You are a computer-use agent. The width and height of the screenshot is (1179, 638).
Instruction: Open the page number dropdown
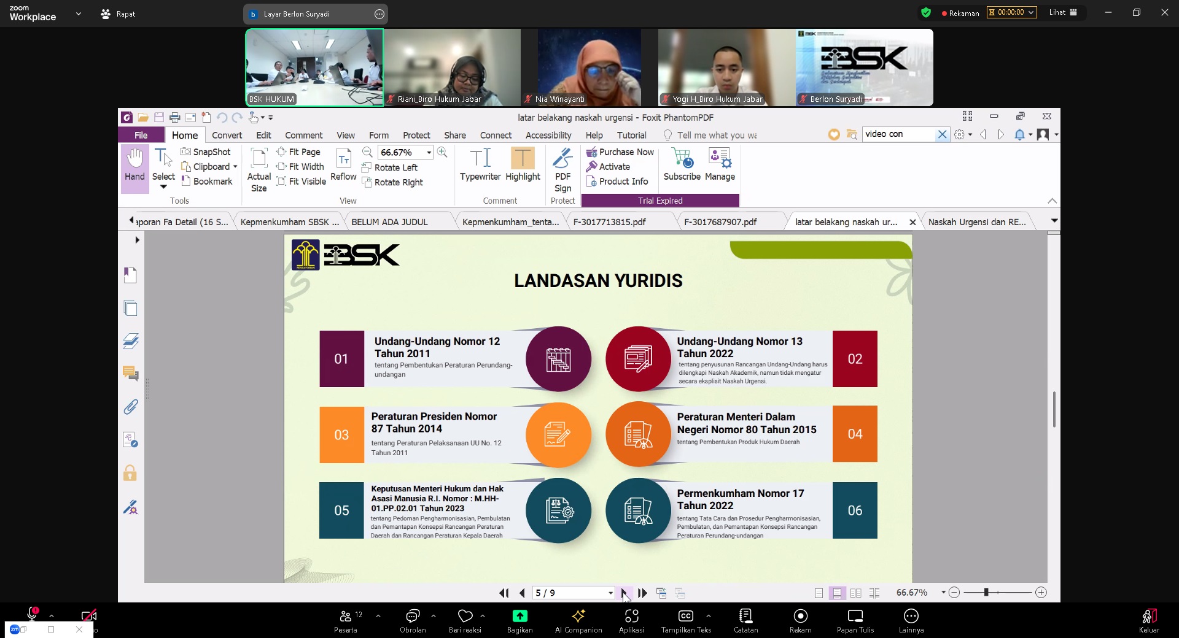coord(610,593)
